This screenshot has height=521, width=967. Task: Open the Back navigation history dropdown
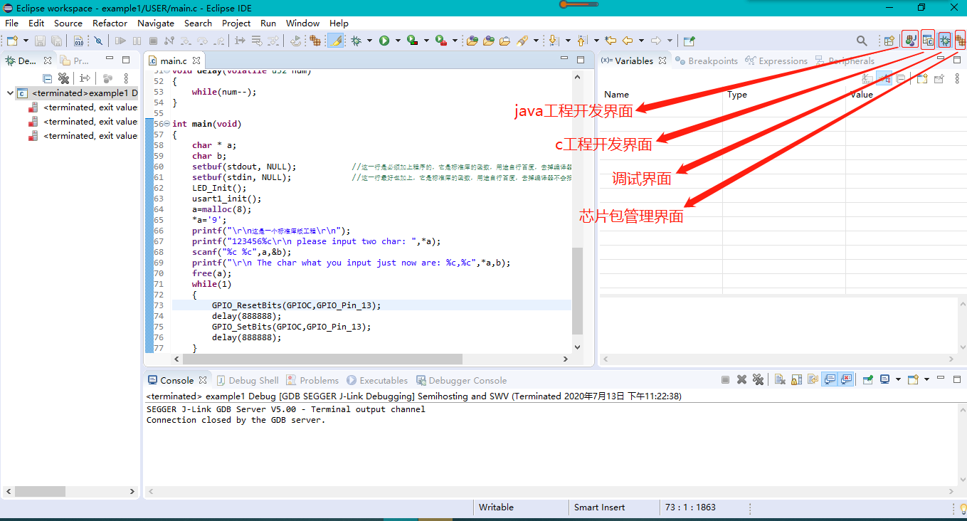coord(641,41)
